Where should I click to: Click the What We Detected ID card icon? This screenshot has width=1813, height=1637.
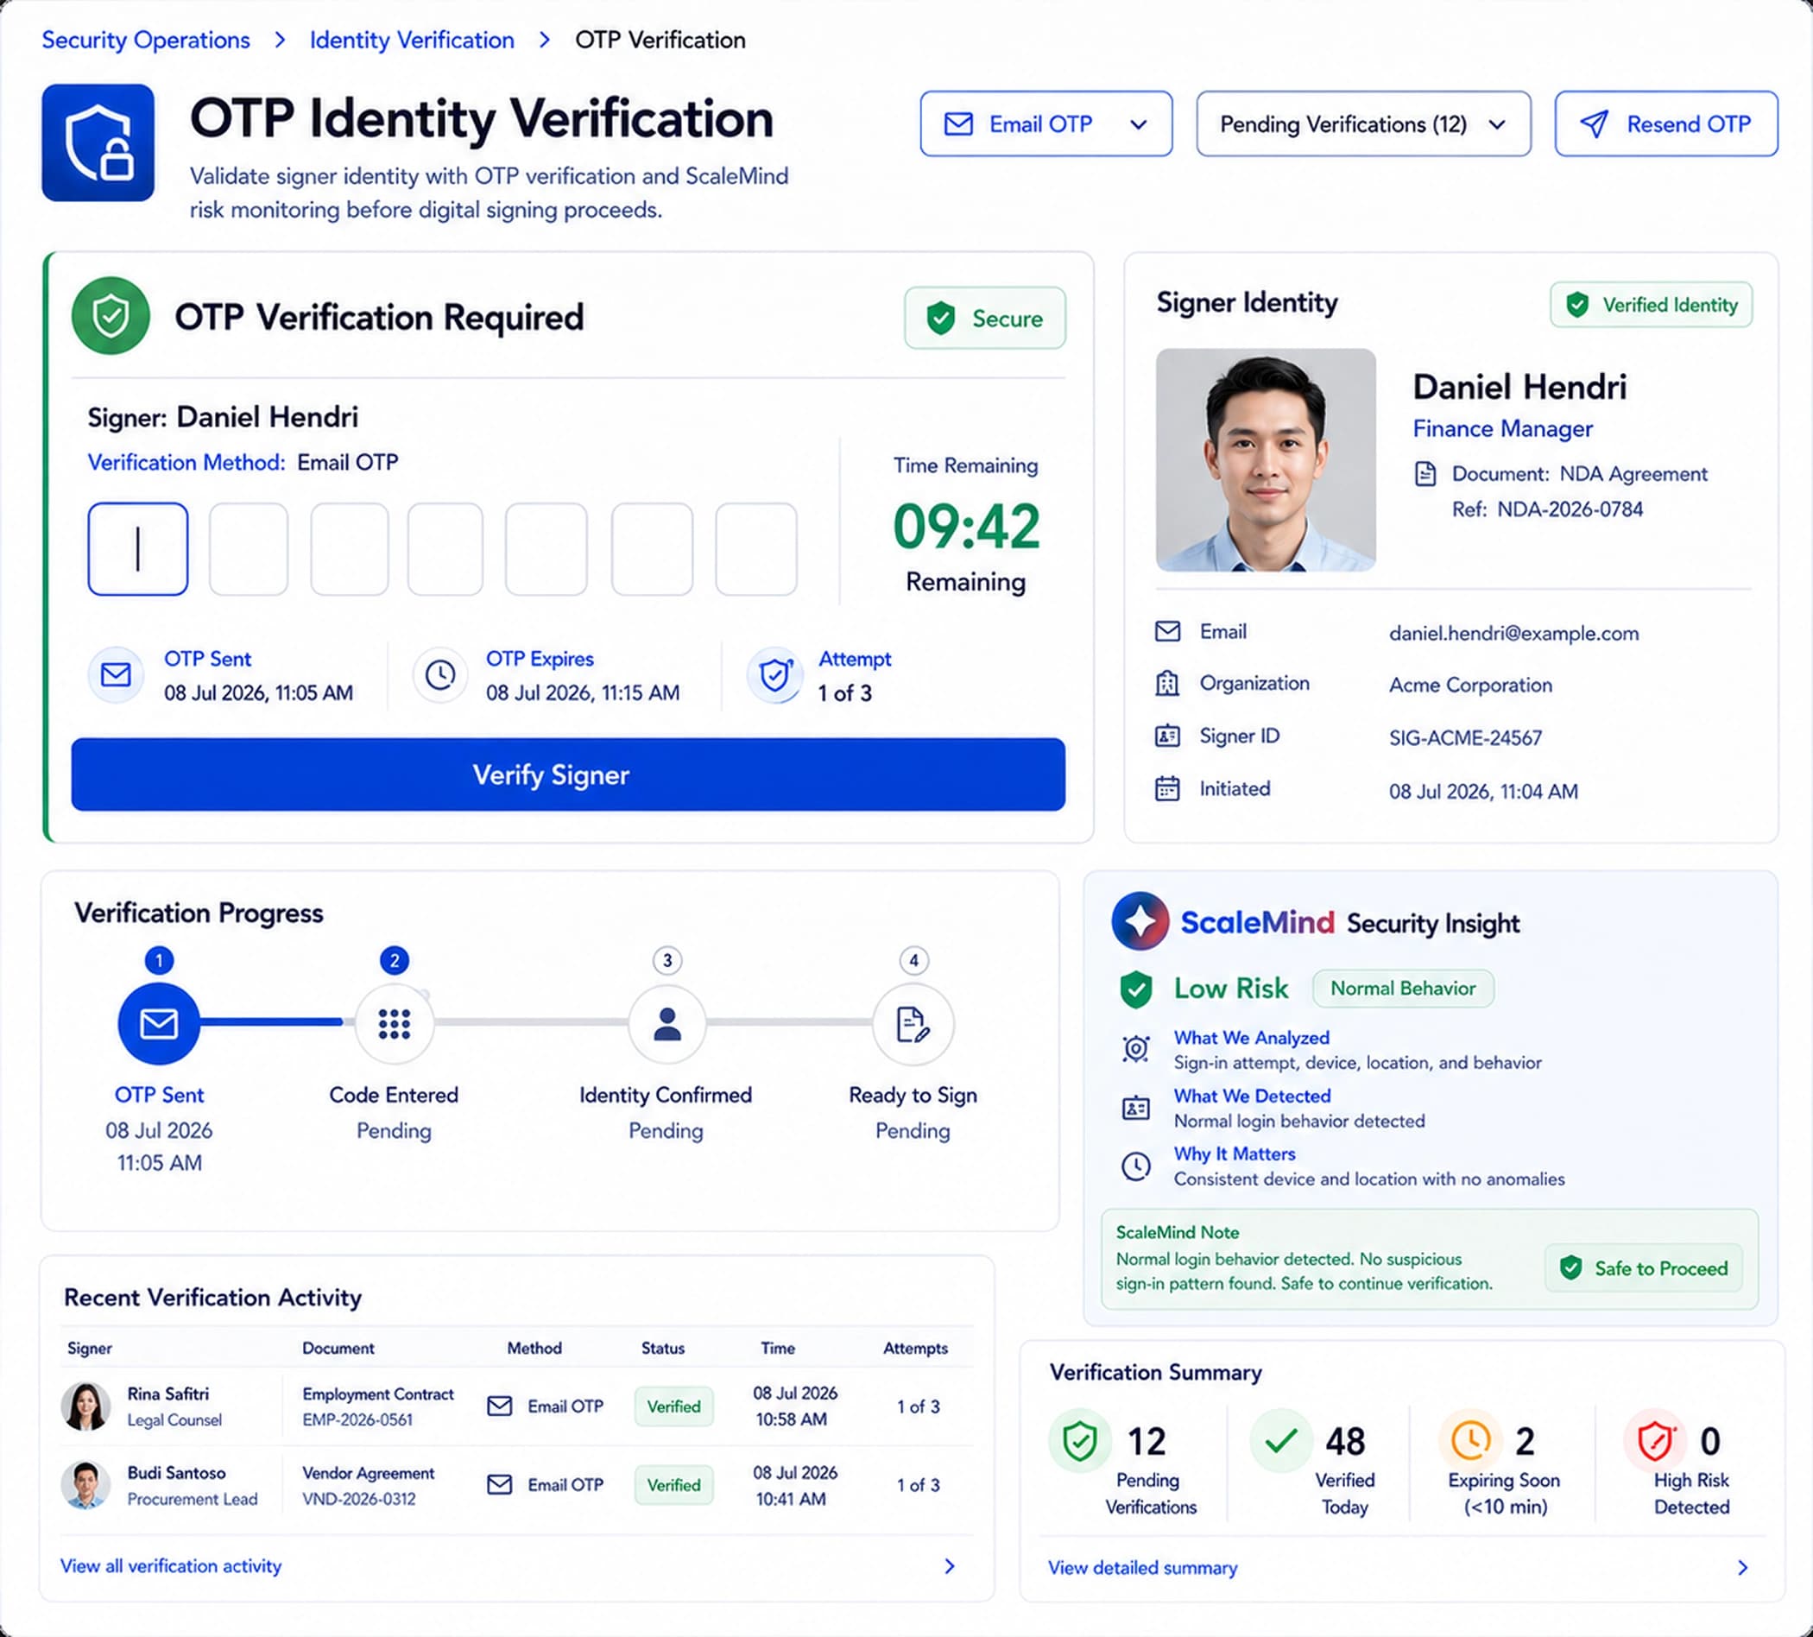1136,1108
